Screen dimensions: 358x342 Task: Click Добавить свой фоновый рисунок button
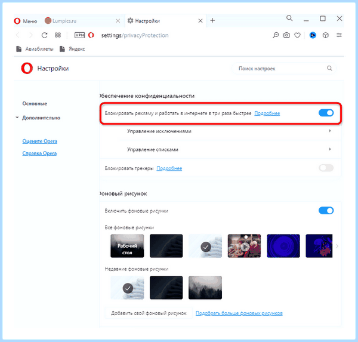[x=149, y=313]
